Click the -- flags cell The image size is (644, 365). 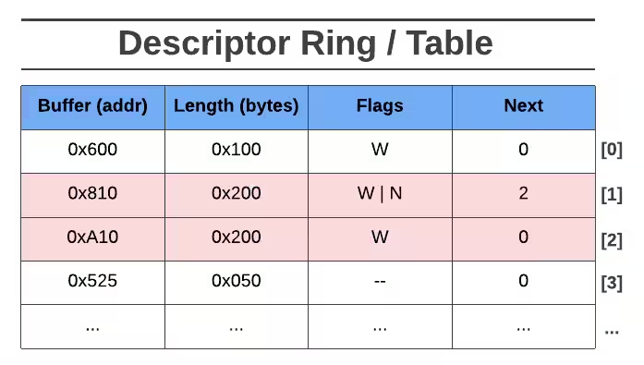click(380, 283)
